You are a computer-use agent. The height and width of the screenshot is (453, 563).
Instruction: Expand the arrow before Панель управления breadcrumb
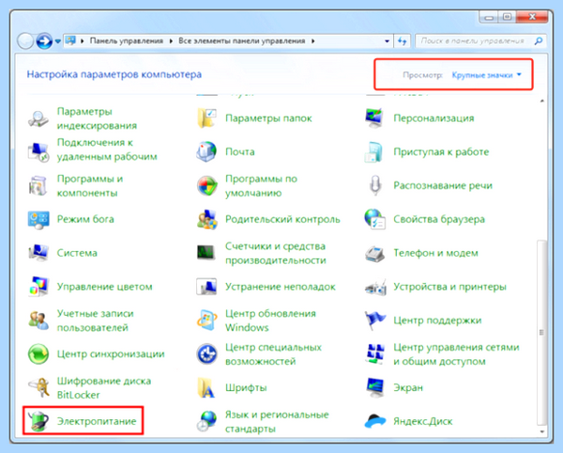(83, 41)
